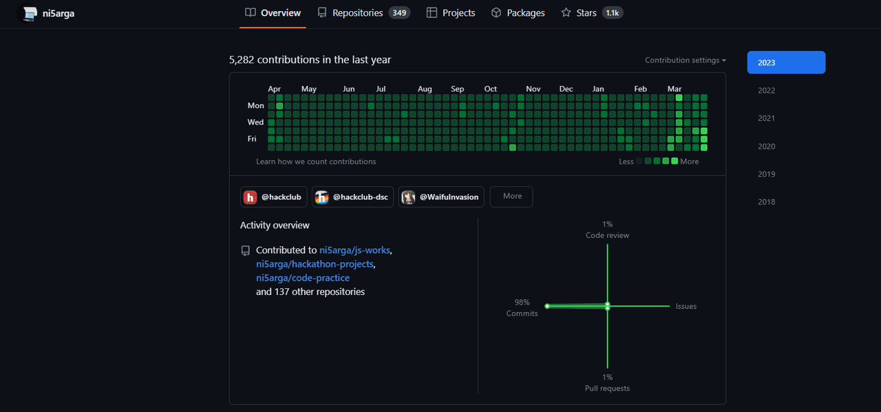This screenshot has width=881, height=412.
Task: Click the brightest green legend square
Action: (675, 161)
